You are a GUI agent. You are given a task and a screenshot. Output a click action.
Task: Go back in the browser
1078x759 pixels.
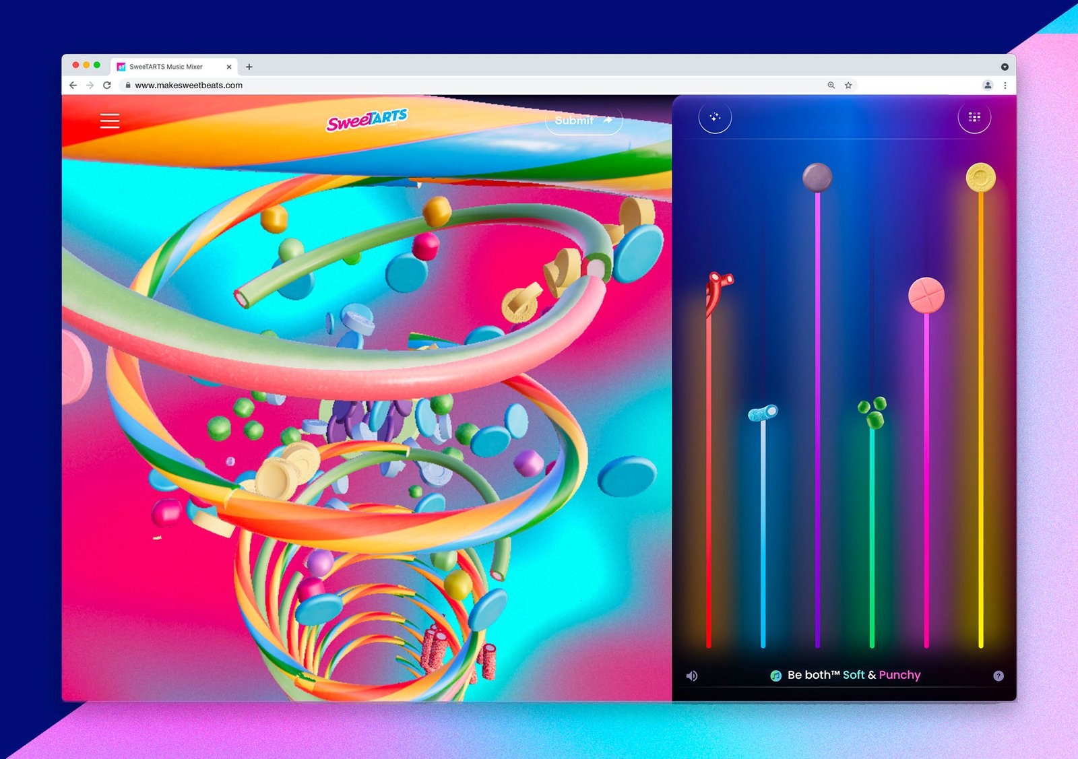[x=73, y=86]
